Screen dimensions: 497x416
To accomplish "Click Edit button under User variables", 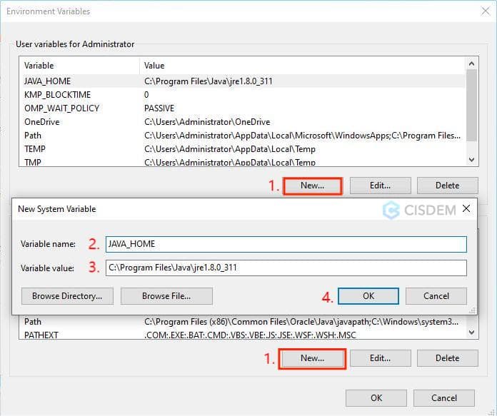I will point(380,186).
